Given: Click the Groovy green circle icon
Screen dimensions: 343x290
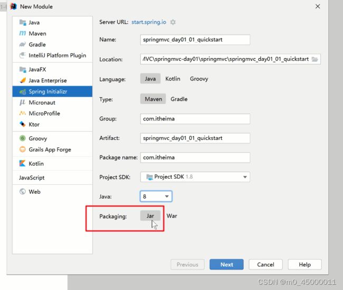Looking at the screenshot, I should tap(23, 138).
